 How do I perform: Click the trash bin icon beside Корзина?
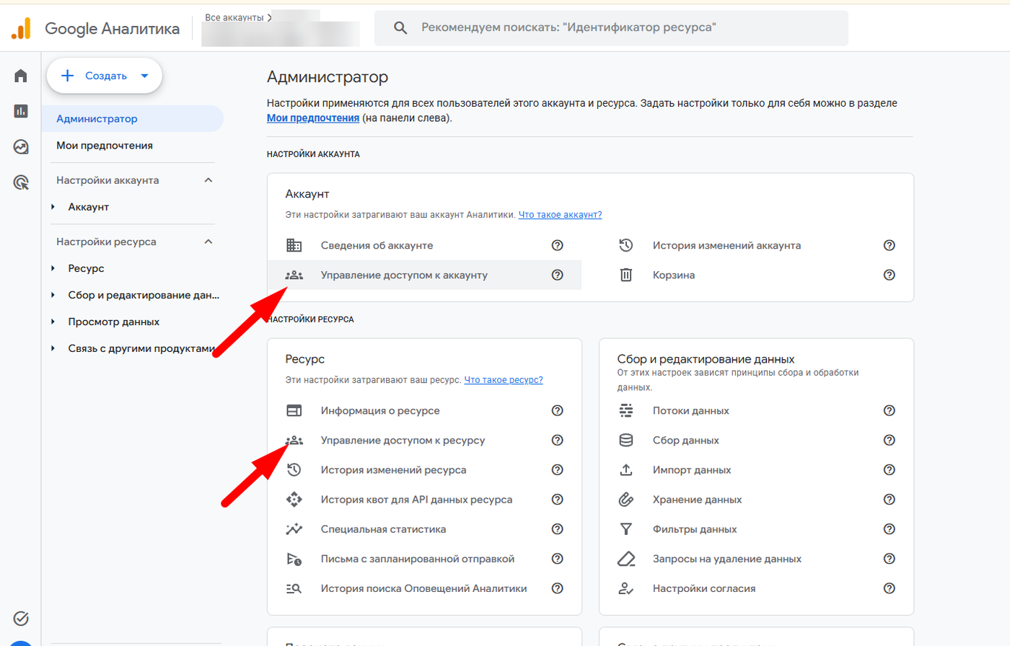coord(626,275)
